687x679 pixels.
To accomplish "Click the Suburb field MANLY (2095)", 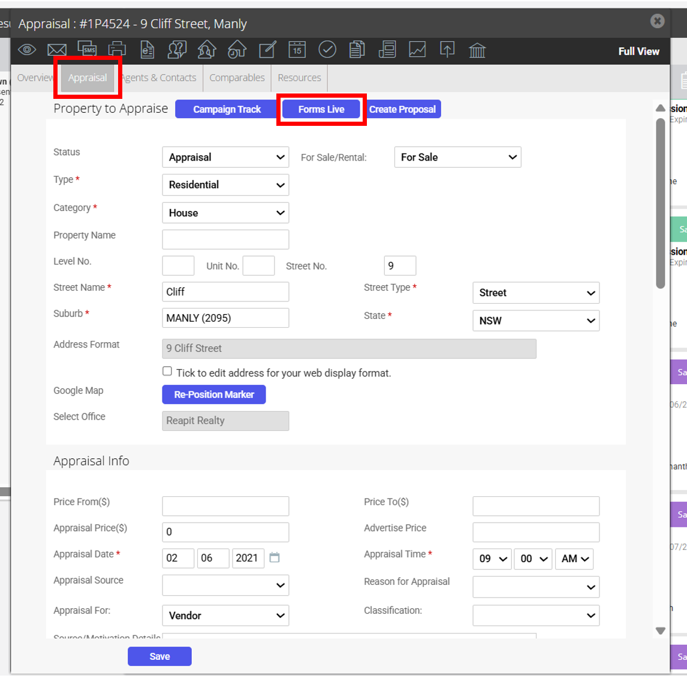I will [x=225, y=318].
